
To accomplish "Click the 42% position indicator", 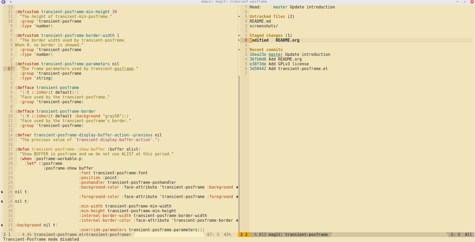I will (227, 235).
